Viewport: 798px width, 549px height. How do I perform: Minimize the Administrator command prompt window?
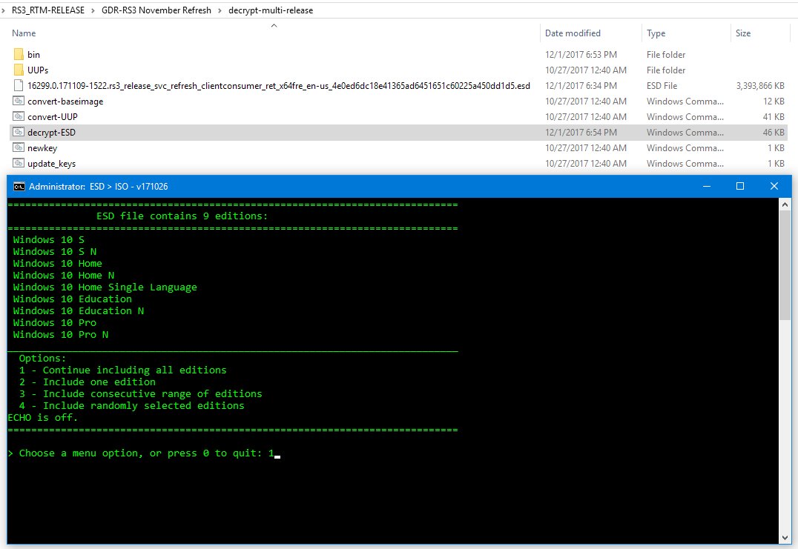[x=706, y=187]
